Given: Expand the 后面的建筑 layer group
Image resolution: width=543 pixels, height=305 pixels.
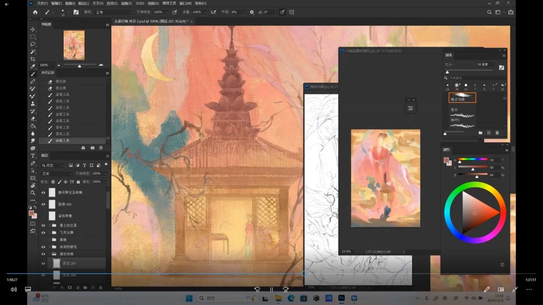Looking at the screenshot, I should tap(48, 247).
